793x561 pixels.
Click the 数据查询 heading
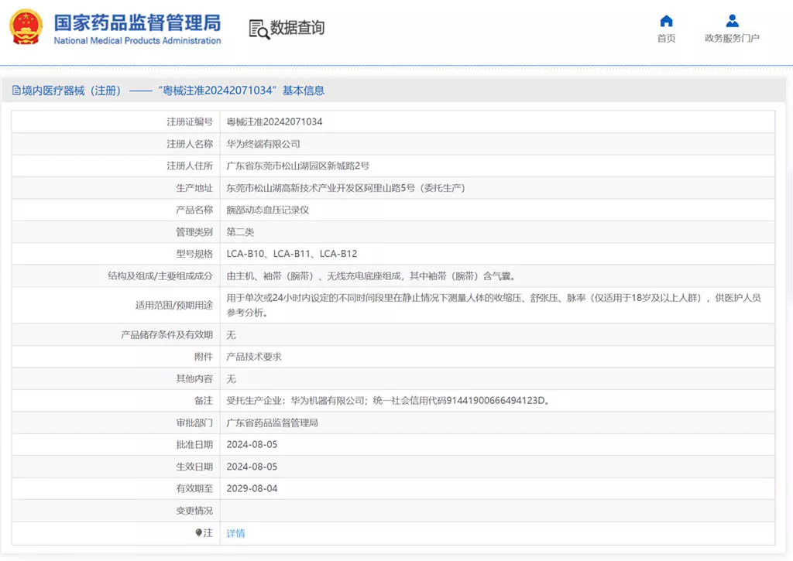pyautogui.click(x=297, y=27)
